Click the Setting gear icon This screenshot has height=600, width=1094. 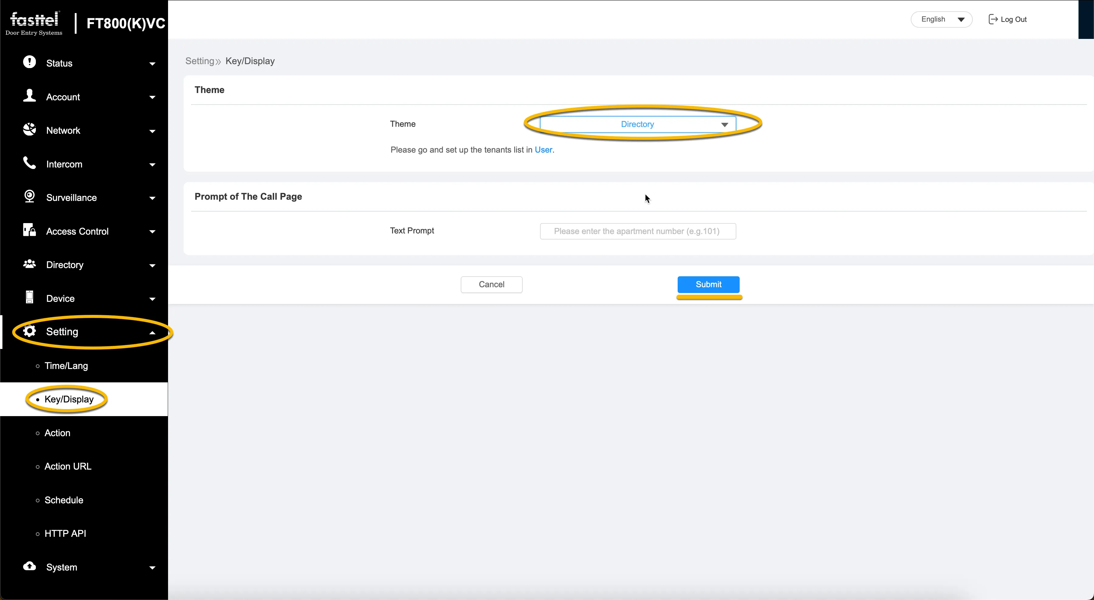tap(29, 331)
